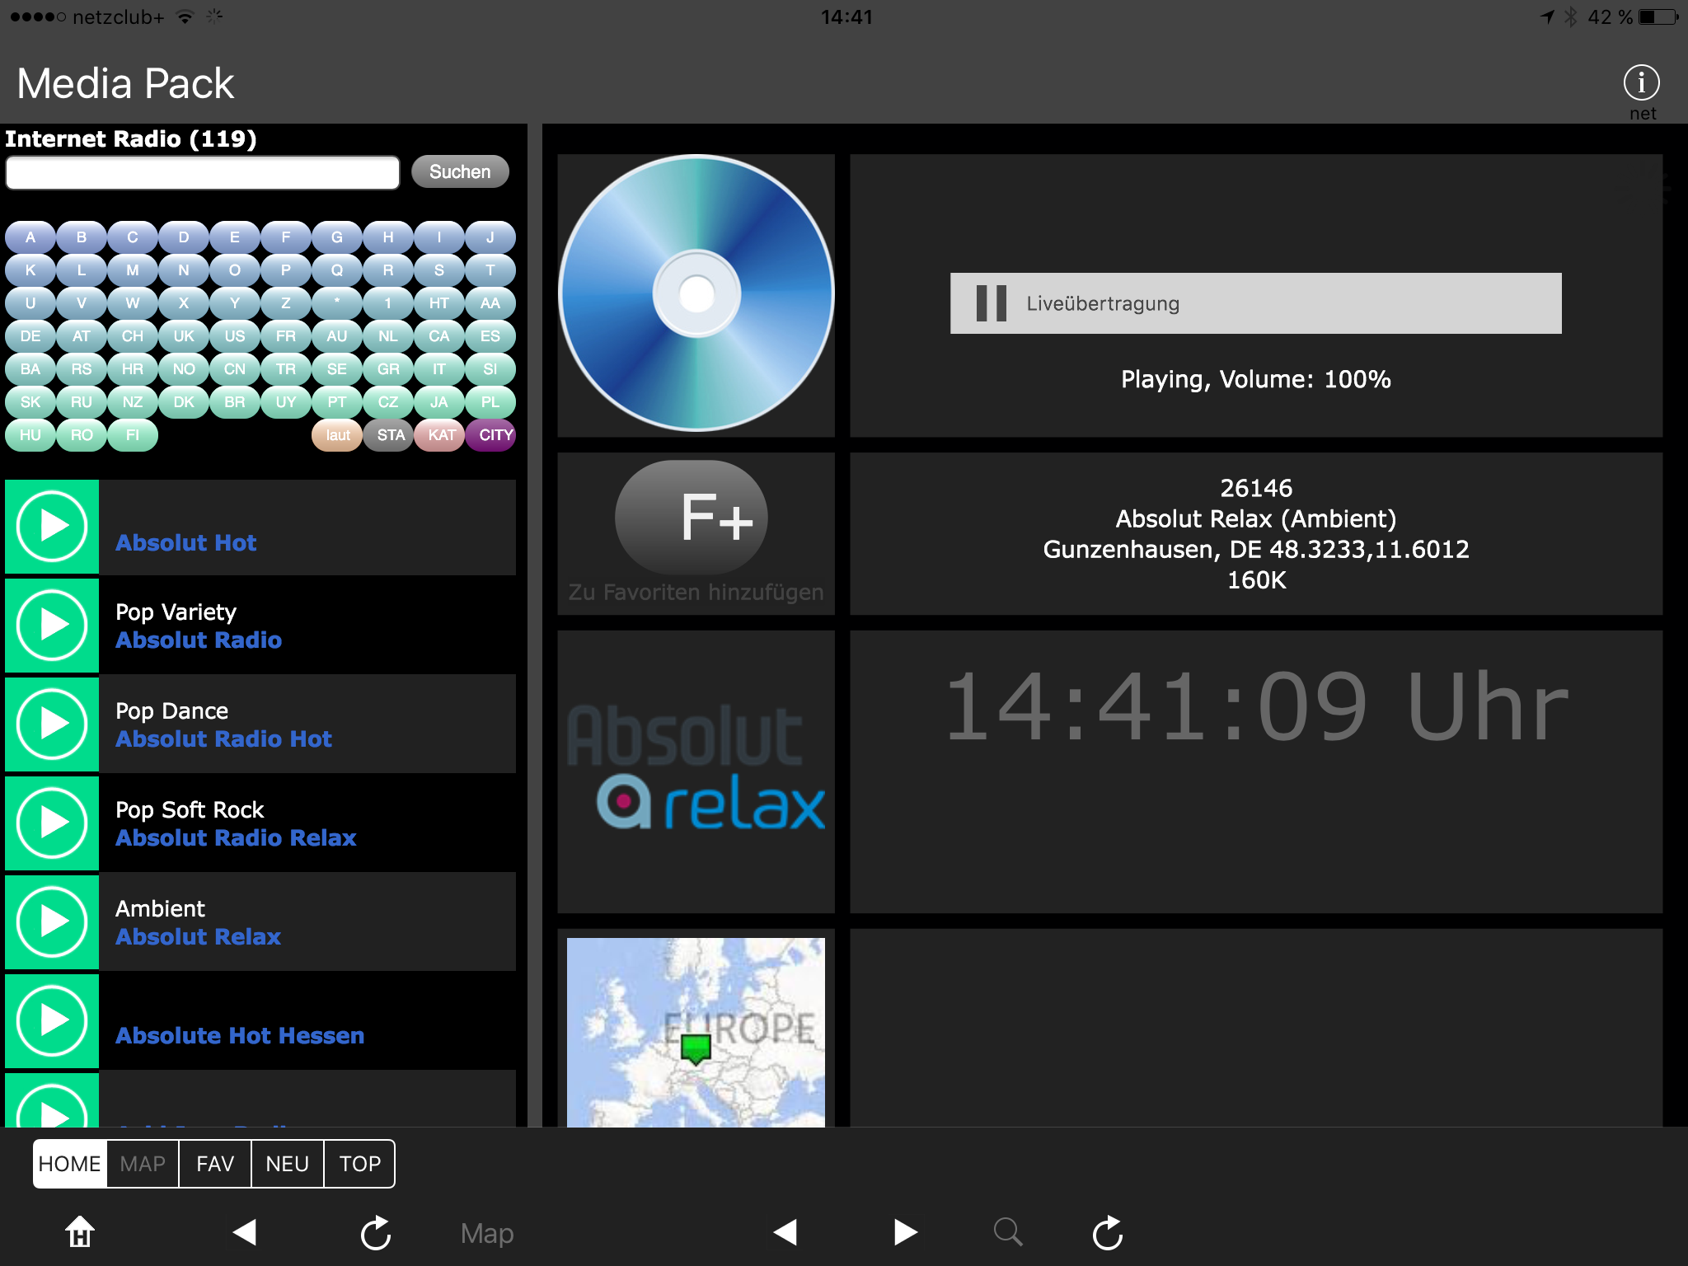Play the Absolut Radio Hot station

52,724
